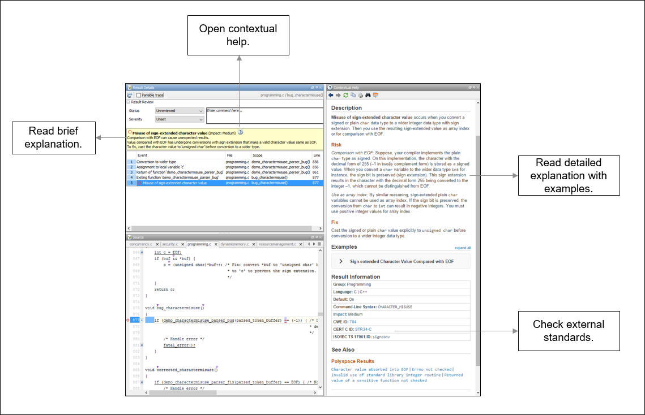This screenshot has height=415, width=645.
Task: Print the Contextual Help content
Action: (360, 95)
